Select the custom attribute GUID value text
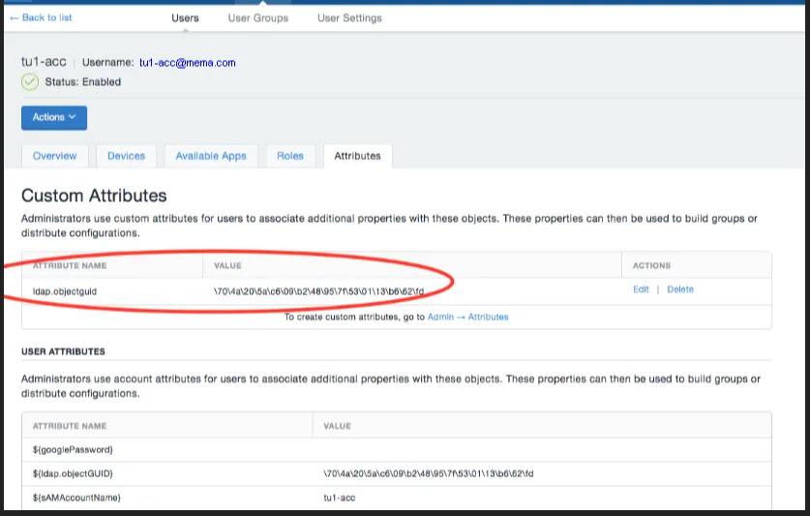810x516 pixels. point(318,291)
